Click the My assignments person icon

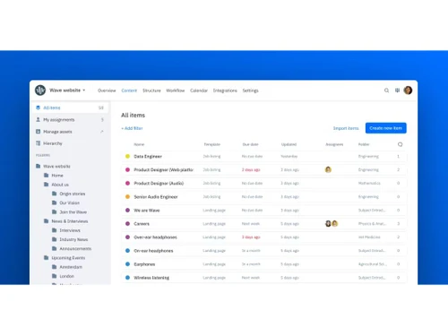tap(38, 119)
